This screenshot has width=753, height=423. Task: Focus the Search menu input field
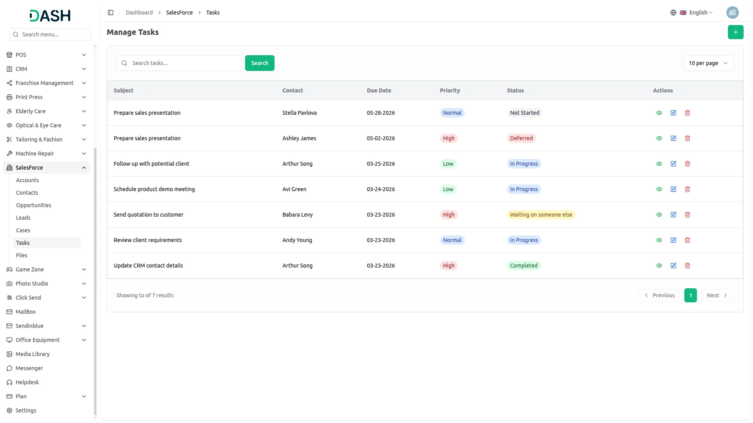pyautogui.click(x=50, y=34)
